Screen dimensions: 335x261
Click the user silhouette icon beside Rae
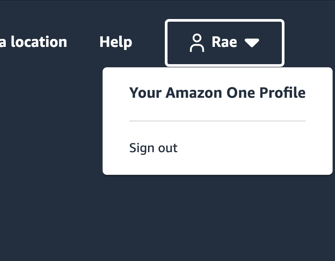click(x=197, y=42)
